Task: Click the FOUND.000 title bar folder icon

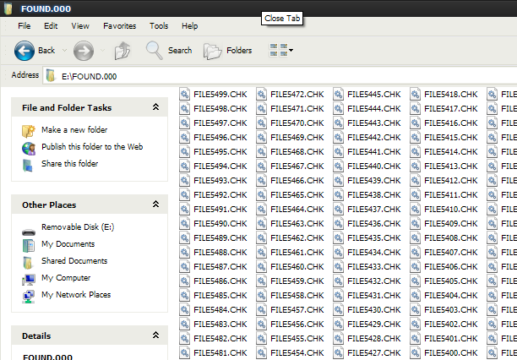Action: [8, 8]
